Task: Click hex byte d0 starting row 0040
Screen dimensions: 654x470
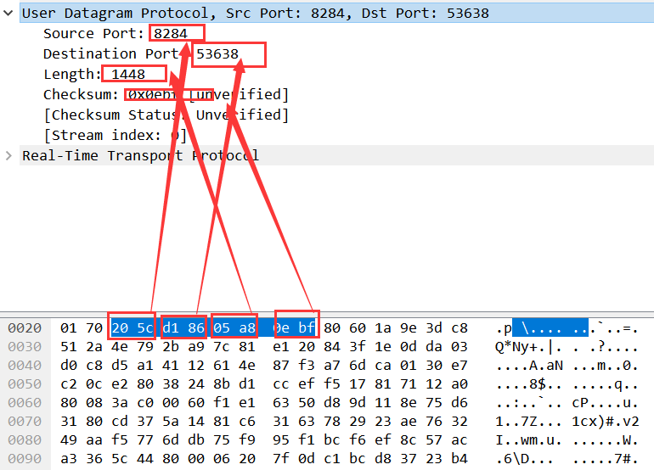Action: (x=69, y=366)
